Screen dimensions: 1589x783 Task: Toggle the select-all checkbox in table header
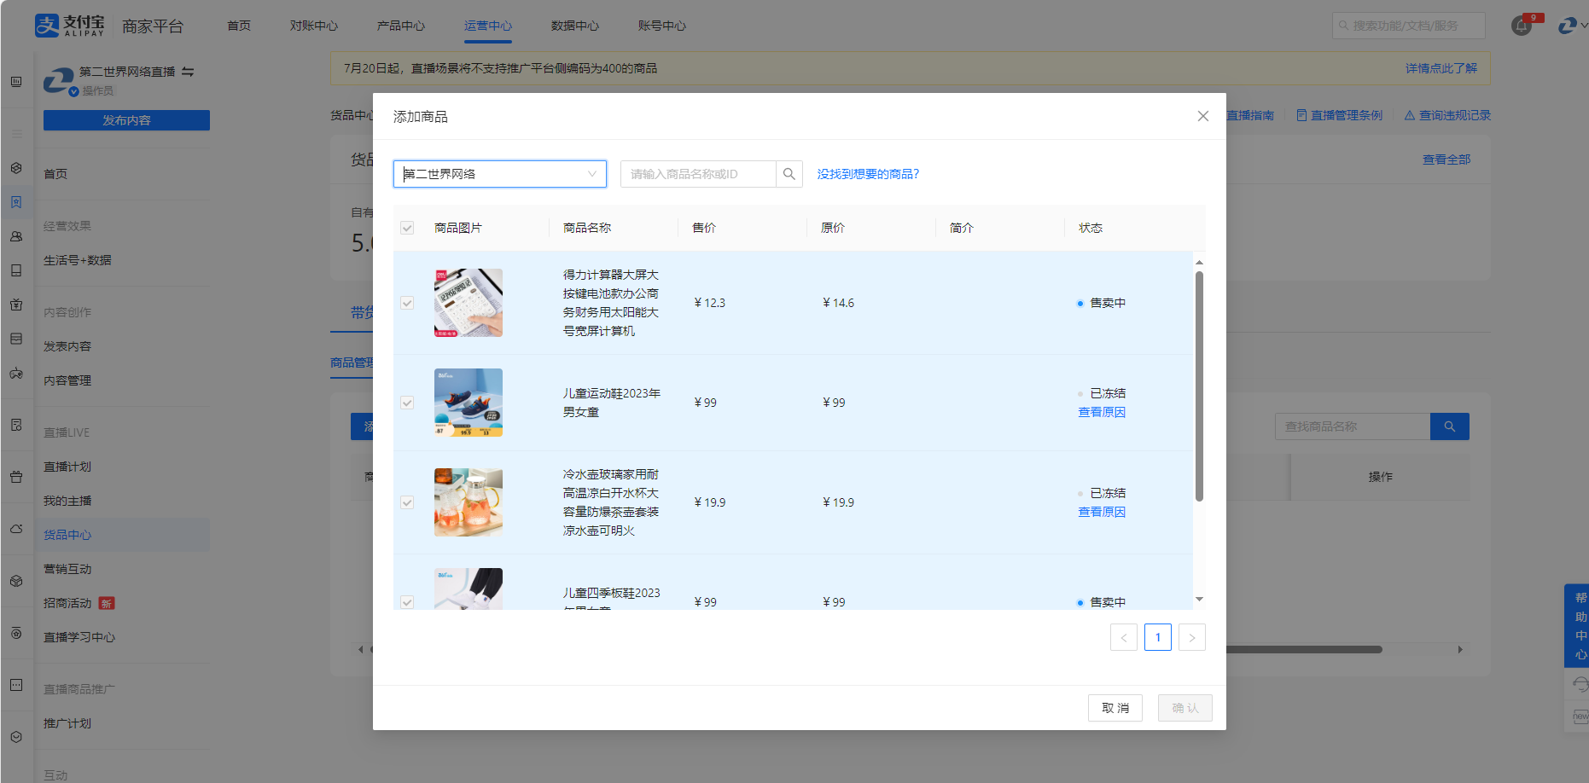[x=407, y=228]
